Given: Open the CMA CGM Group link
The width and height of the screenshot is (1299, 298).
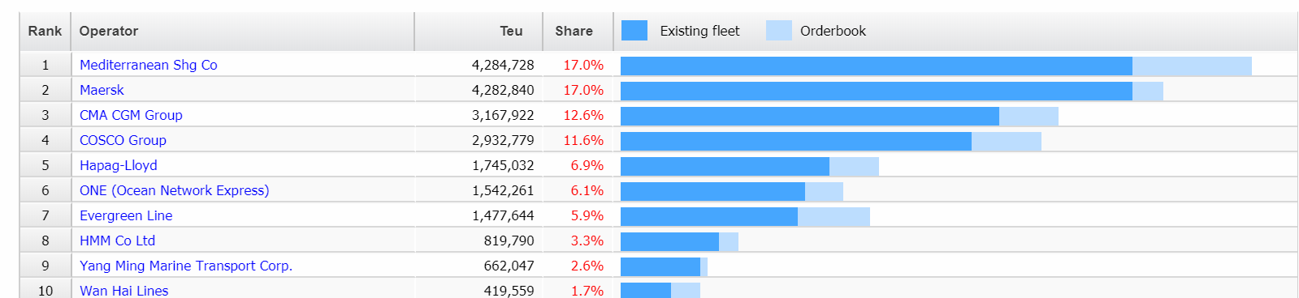Looking at the screenshot, I should pos(131,115).
